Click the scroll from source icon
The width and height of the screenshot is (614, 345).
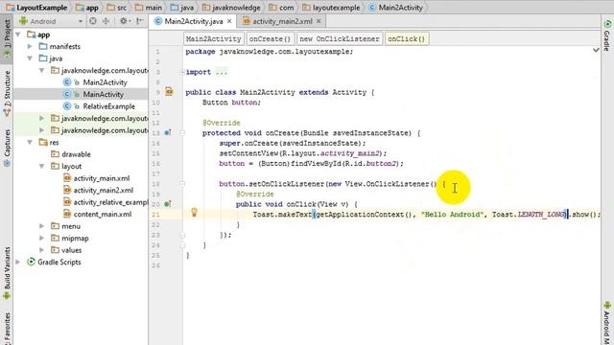point(93,21)
